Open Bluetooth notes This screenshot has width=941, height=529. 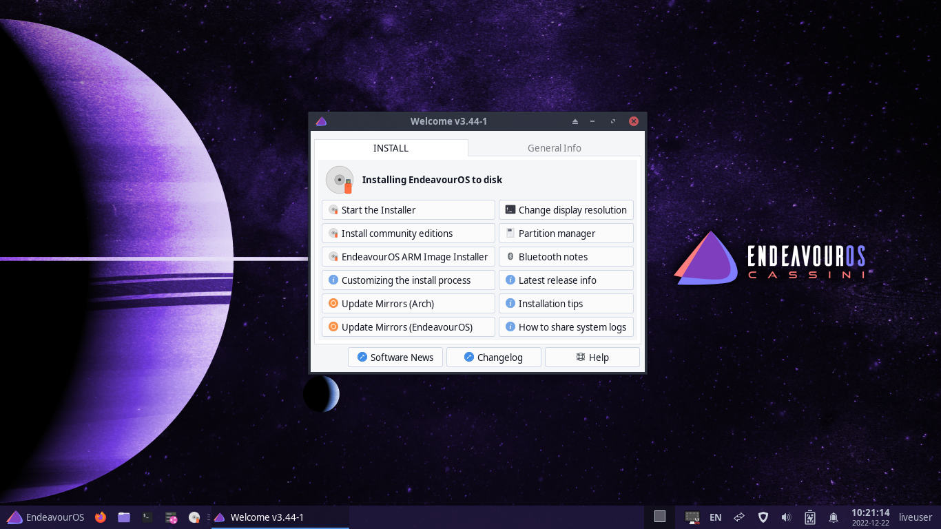pos(566,257)
